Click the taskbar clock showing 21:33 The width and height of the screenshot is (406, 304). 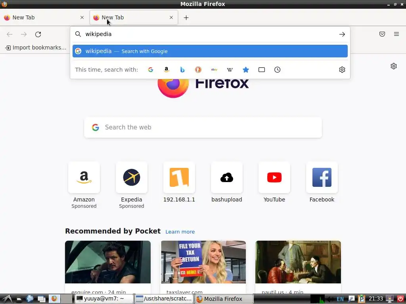[x=376, y=299]
